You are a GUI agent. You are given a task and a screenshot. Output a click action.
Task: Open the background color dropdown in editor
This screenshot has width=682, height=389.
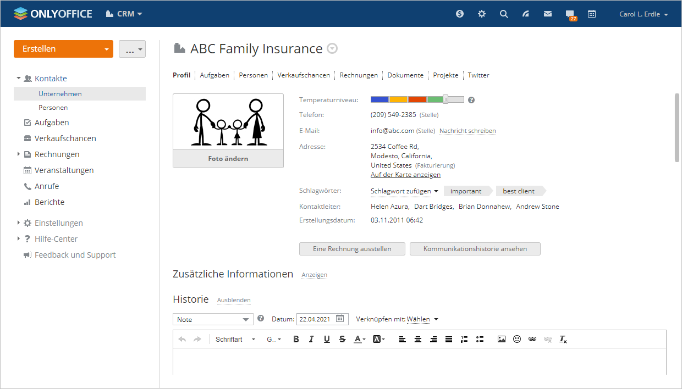coord(379,340)
